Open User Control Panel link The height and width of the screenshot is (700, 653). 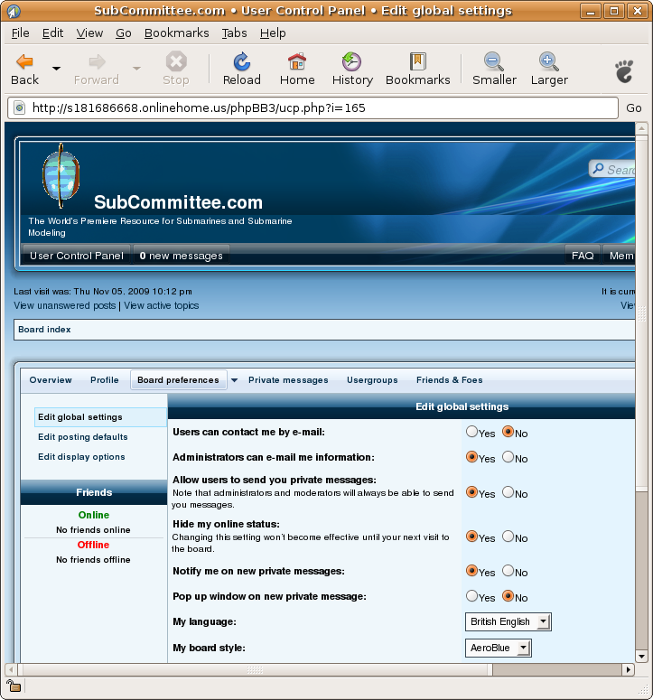click(77, 256)
